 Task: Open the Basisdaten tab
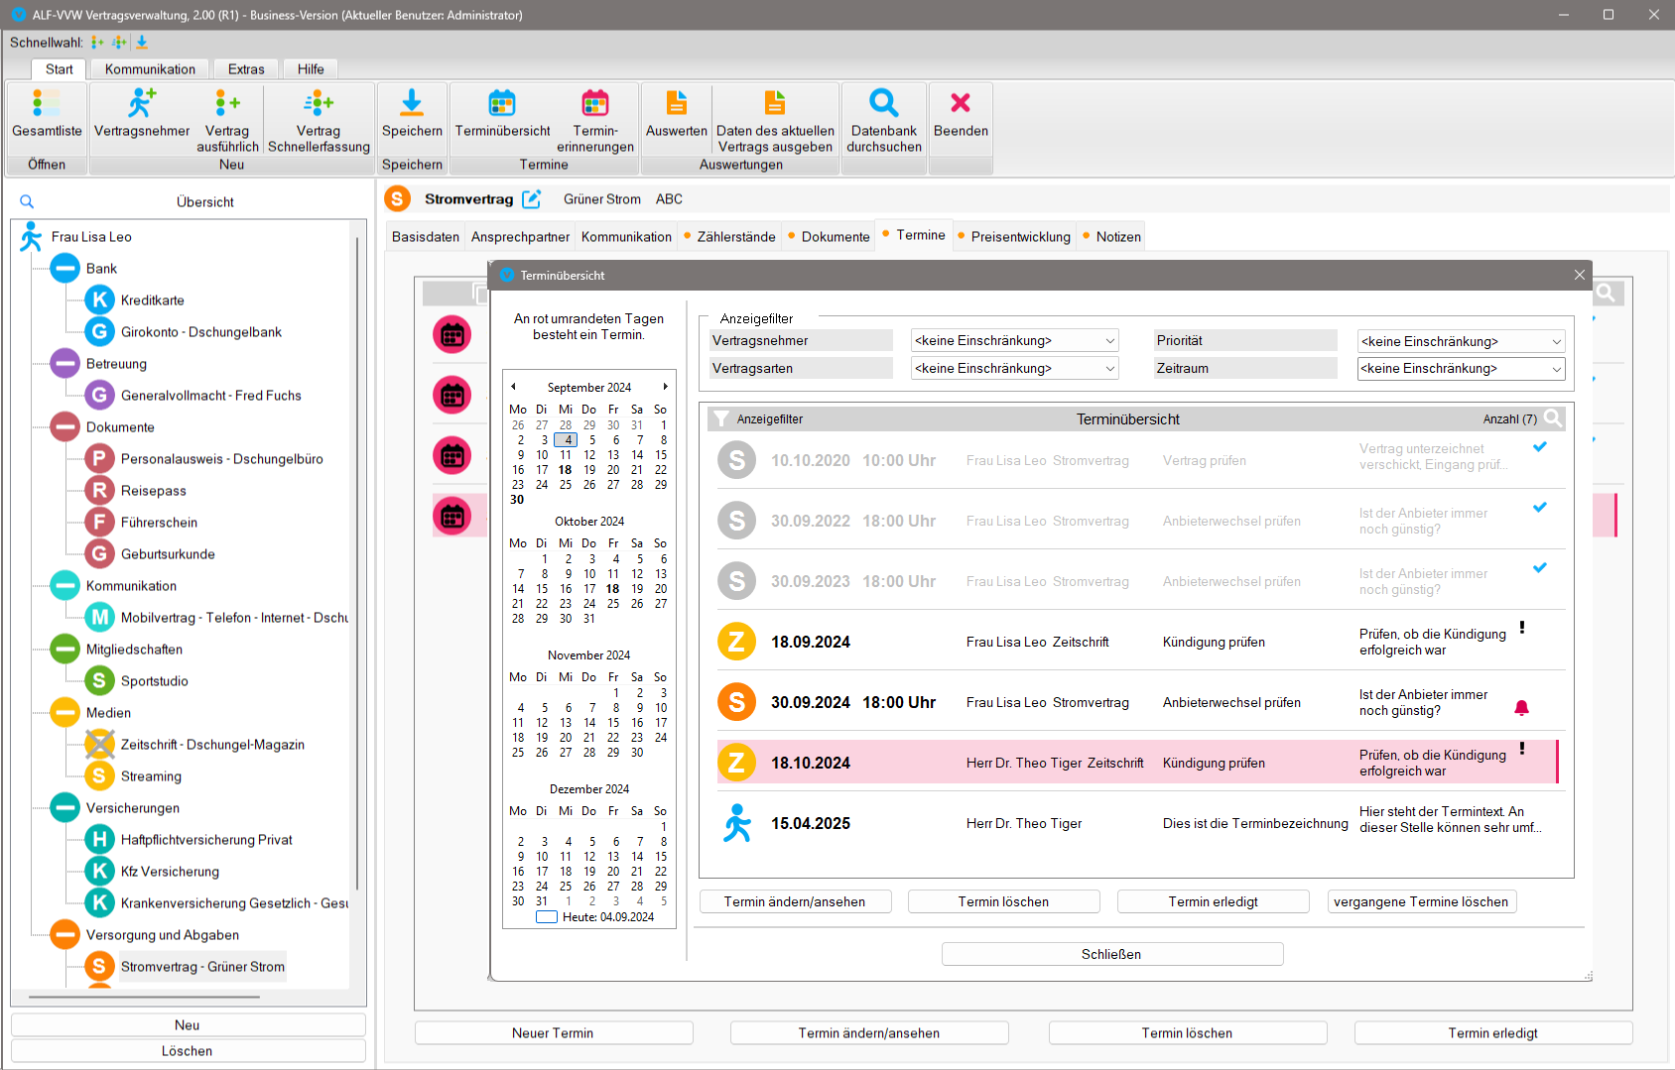(x=426, y=236)
